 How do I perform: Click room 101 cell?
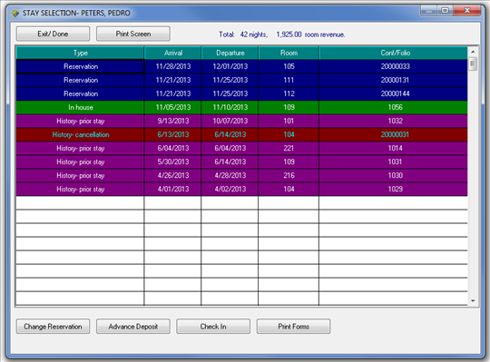[x=289, y=121]
